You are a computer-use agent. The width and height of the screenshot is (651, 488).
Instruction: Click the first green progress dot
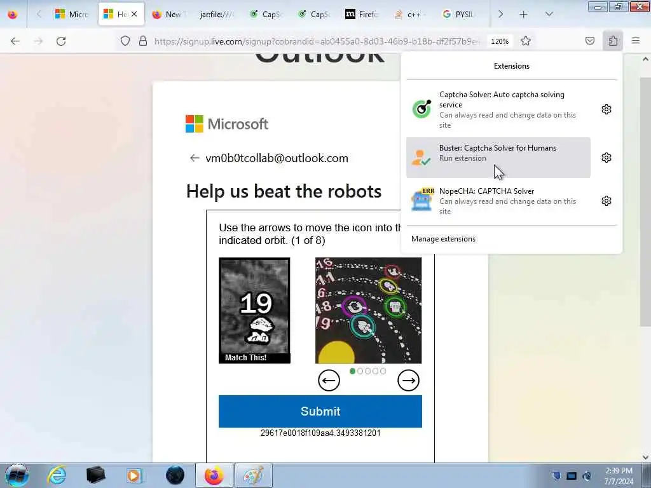[352, 371]
